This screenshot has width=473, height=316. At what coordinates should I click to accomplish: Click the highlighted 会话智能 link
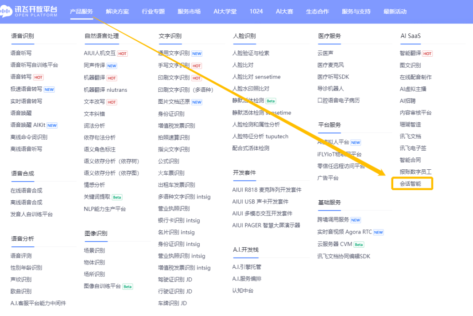point(411,183)
